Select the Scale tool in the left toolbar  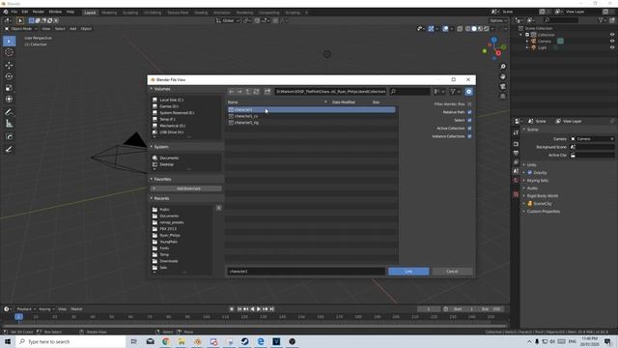point(9,88)
